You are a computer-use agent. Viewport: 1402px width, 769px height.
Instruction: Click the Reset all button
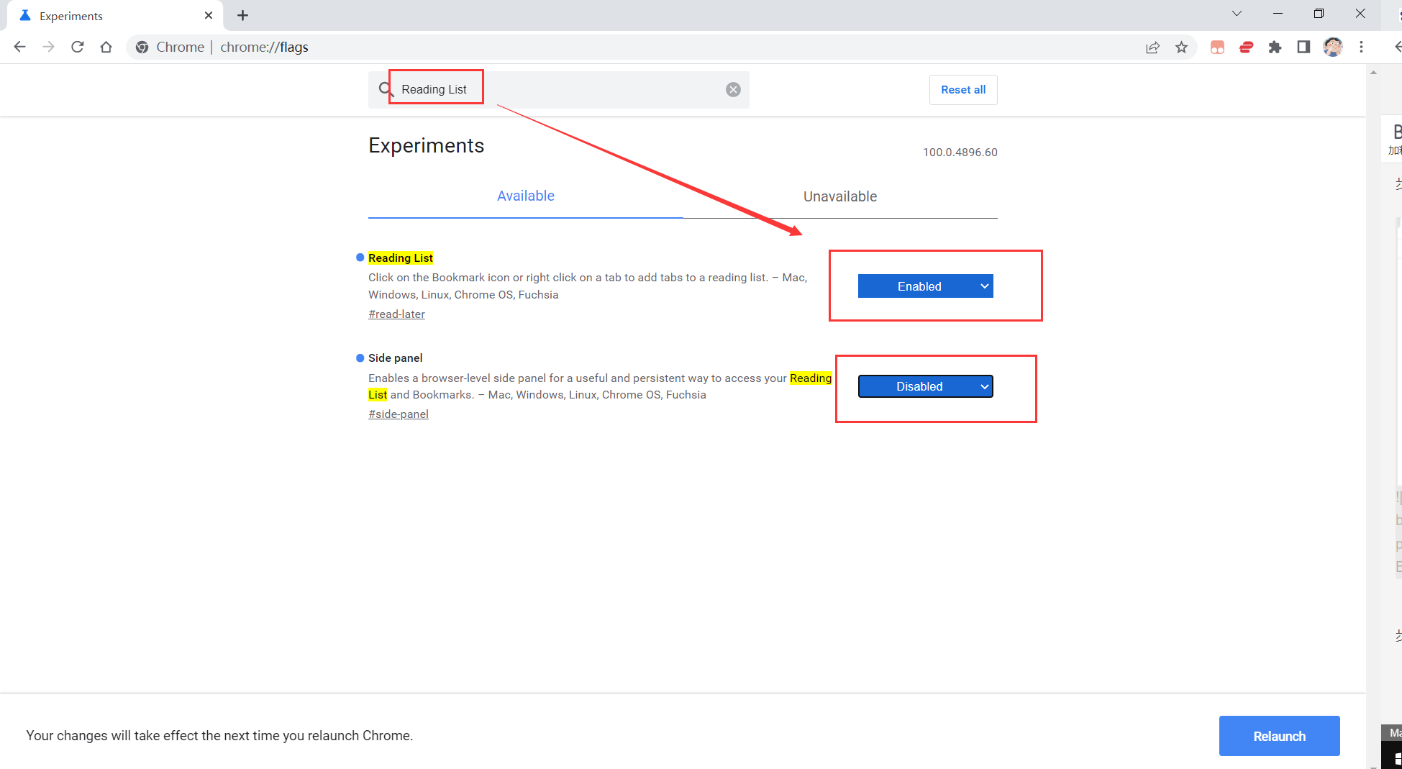(x=963, y=90)
